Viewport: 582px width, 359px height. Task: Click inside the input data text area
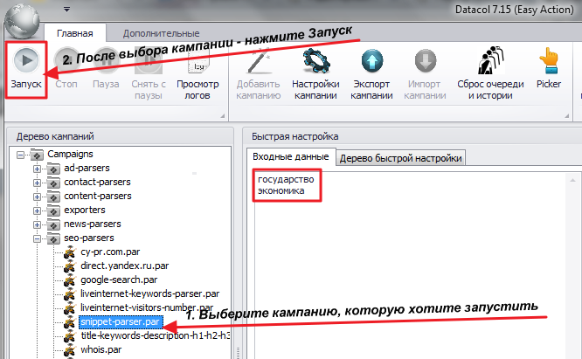(x=412, y=266)
